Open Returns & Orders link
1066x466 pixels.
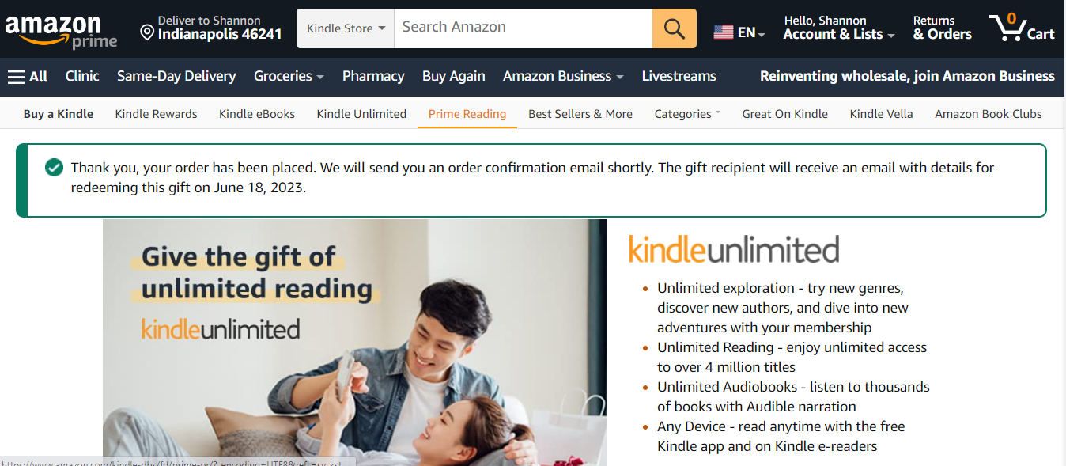click(942, 28)
